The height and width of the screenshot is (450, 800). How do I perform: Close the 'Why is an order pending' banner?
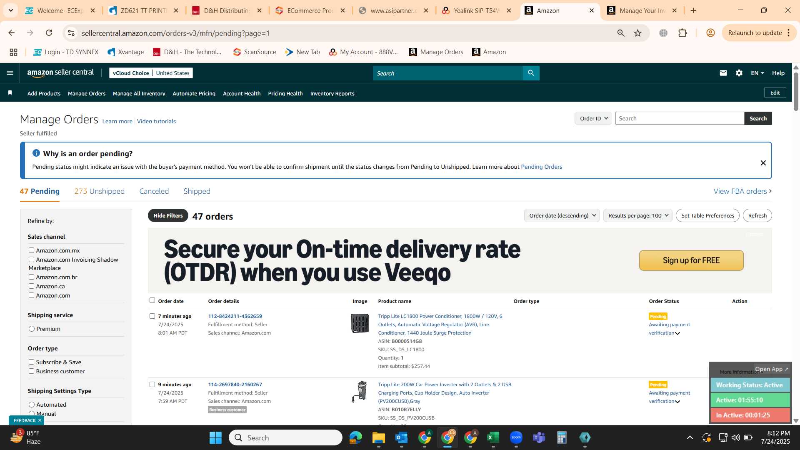point(763,163)
